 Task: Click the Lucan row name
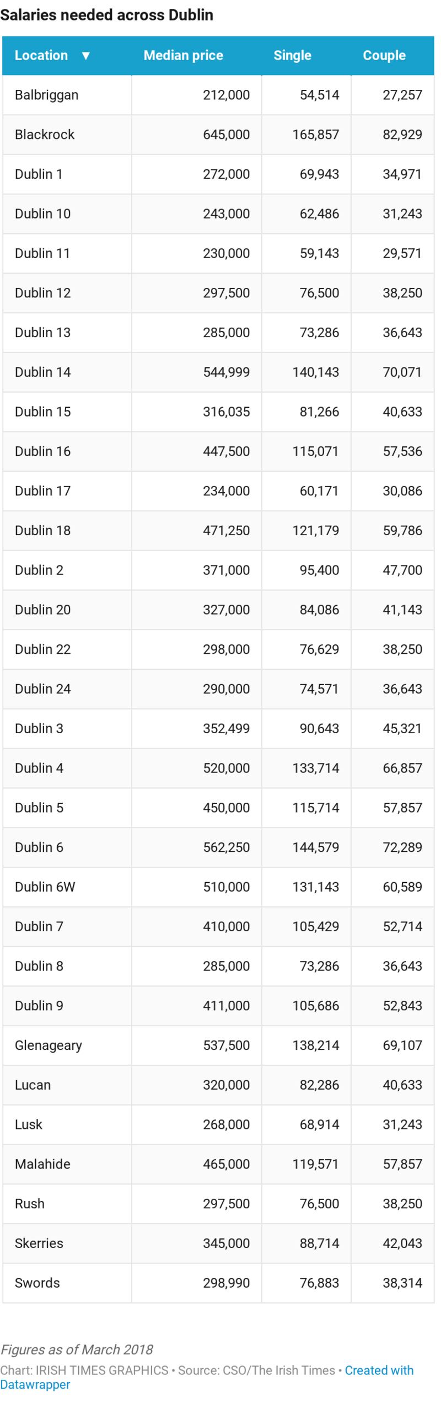pyautogui.click(x=33, y=1085)
